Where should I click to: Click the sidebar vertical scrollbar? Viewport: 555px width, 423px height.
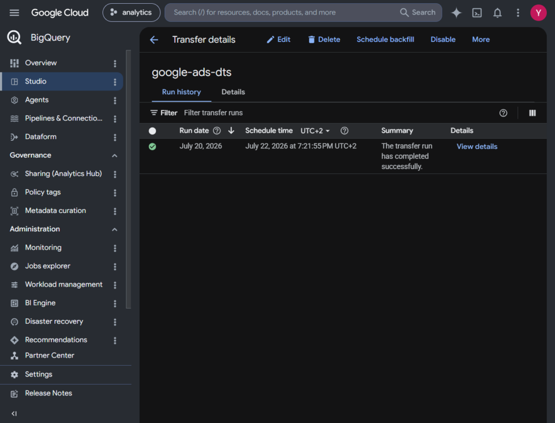click(x=128, y=179)
